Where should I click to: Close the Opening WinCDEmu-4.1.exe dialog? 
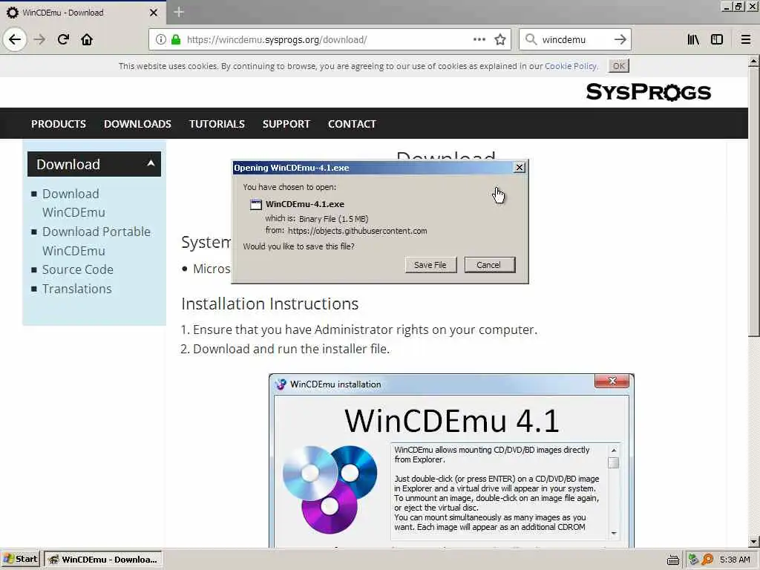pyautogui.click(x=519, y=167)
